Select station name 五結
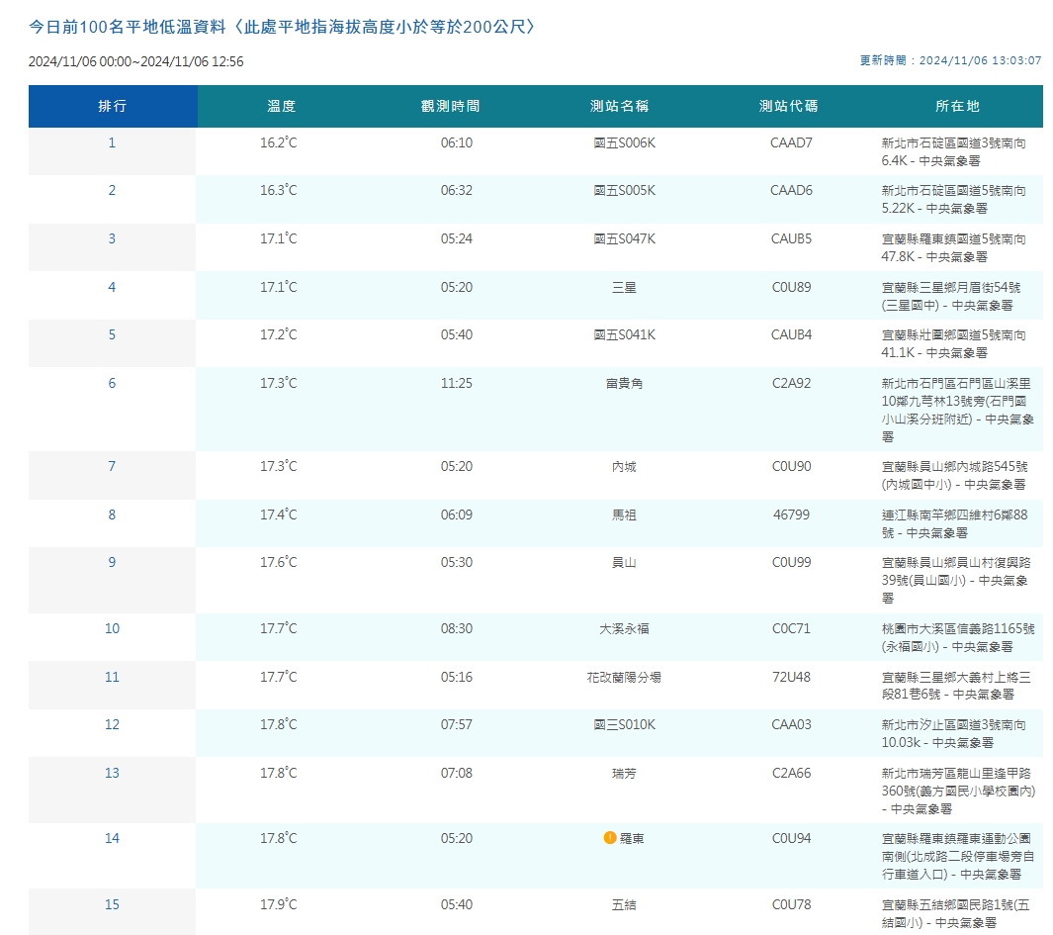1053x935 pixels. pyautogui.click(x=625, y=905)
